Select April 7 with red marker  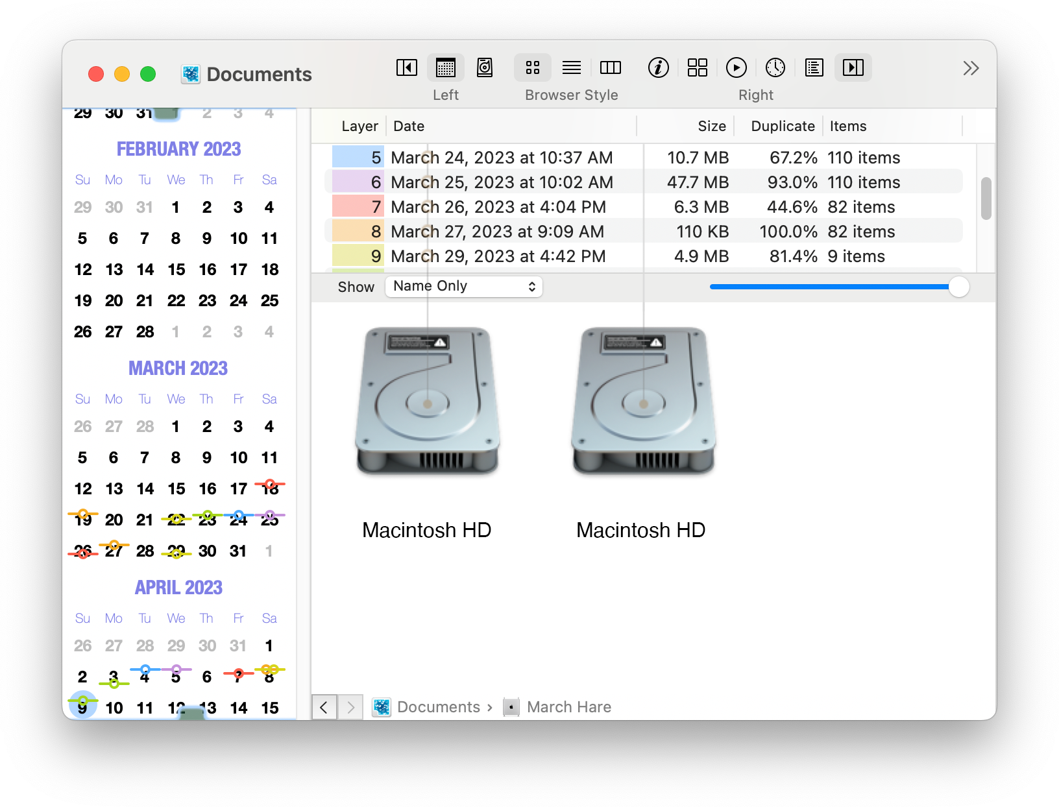click(x=238, y=676)
